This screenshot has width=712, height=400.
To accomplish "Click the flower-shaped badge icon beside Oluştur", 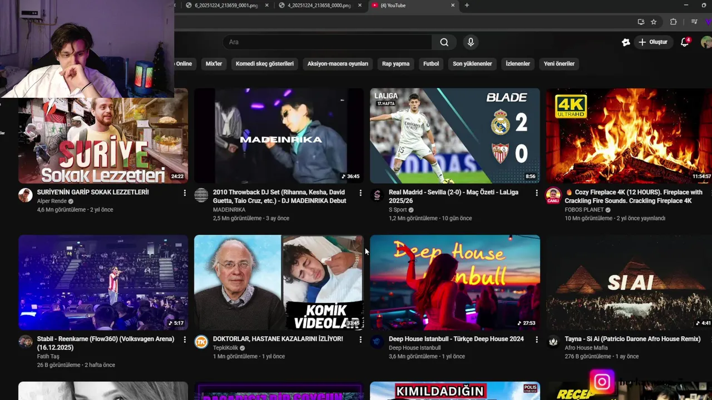I will pyautogui.click(x=626, y=42).
